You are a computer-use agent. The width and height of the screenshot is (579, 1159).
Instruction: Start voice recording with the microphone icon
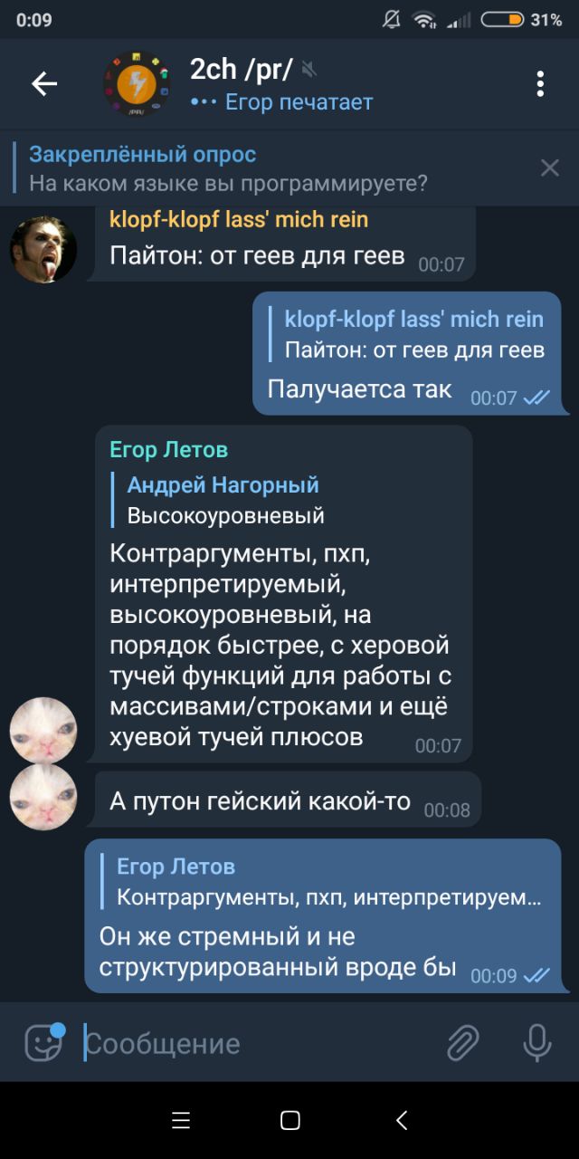[536, 1043]
